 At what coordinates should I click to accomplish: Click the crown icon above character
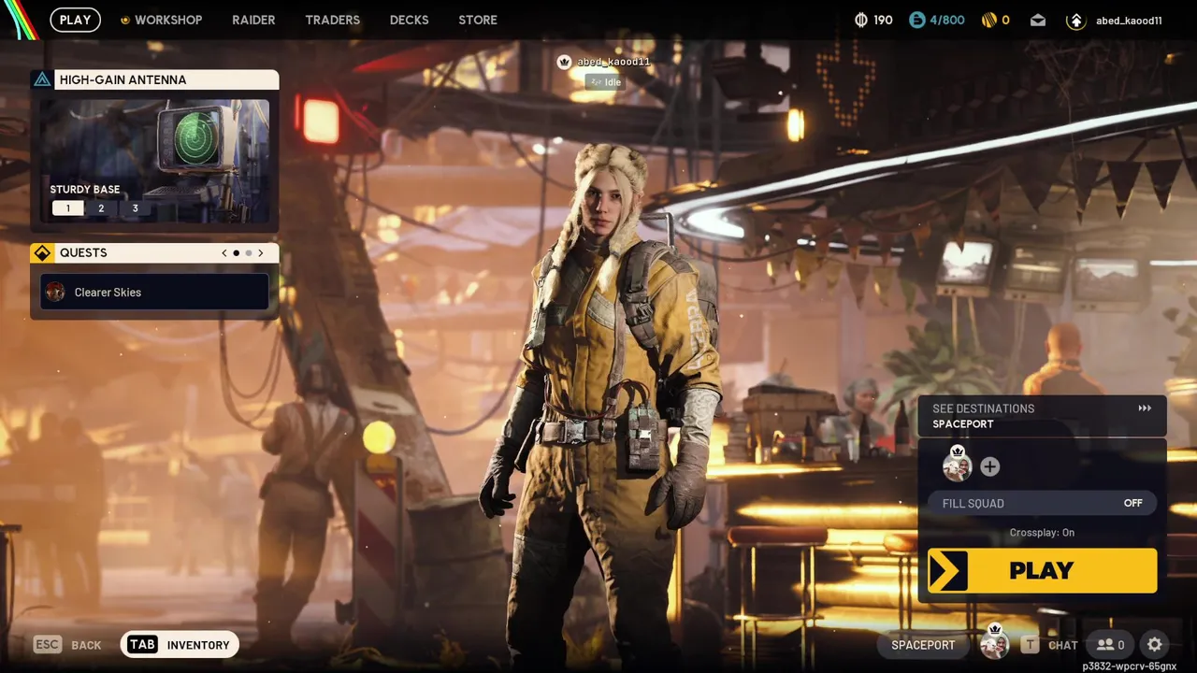[564, 62]
